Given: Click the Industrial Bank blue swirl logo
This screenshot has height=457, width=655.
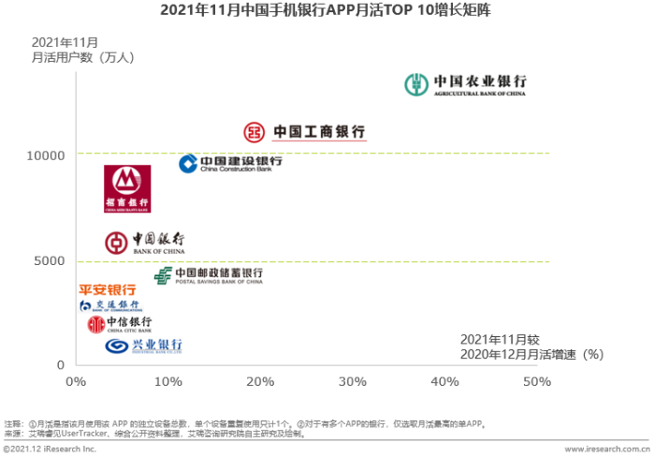Looking at the screenshot, I should pos(117,346).
